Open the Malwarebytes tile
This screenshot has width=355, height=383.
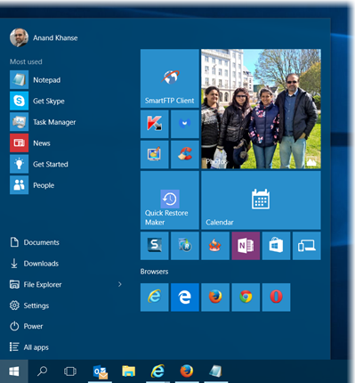185,124
